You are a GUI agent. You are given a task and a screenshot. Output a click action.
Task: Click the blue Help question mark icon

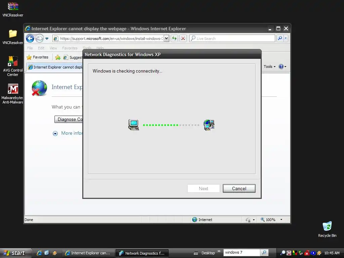click(x=281, y=67)
